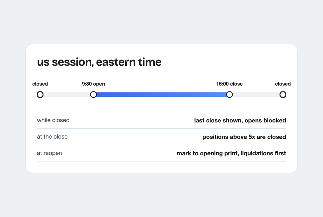Click the 9:30 open circle marker
The image size is (323, 217).
click(93, 95)
